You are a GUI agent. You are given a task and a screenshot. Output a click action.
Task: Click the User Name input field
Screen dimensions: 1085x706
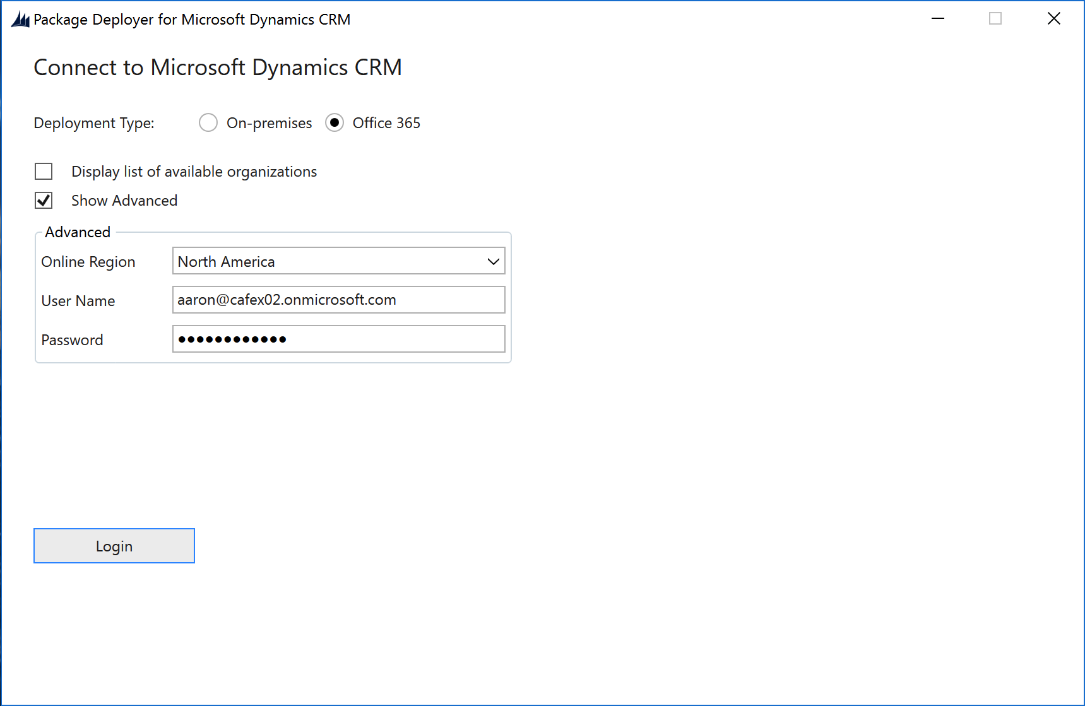click(339, 300)
